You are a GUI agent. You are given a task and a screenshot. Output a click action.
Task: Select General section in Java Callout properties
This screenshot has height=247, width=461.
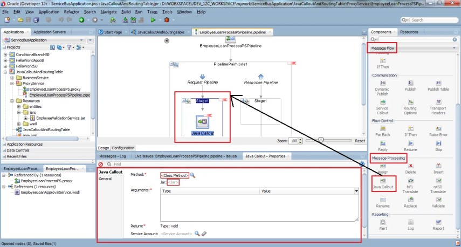[105, 179]
